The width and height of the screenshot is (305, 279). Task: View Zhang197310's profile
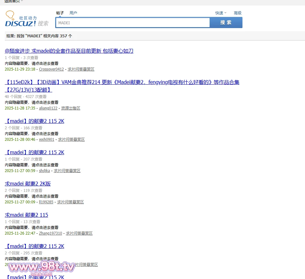click(50, 233)
